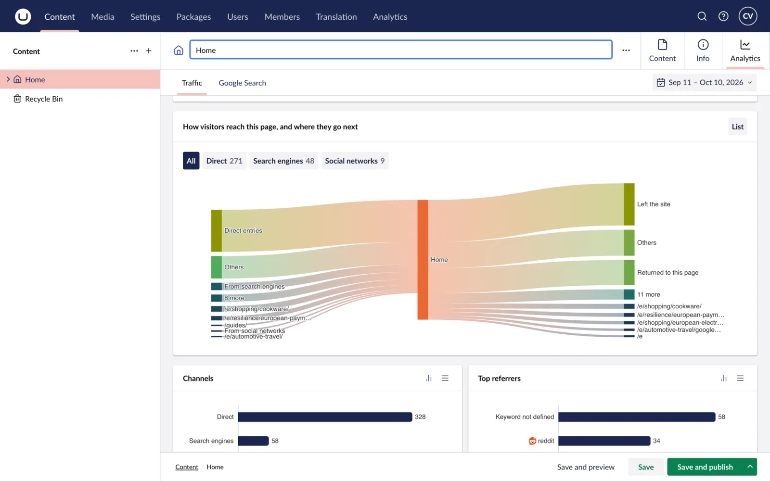The width and height of the screenshot is (770, 481).
Task: Expand Save and publish options arrow
Action: [750, 467]
